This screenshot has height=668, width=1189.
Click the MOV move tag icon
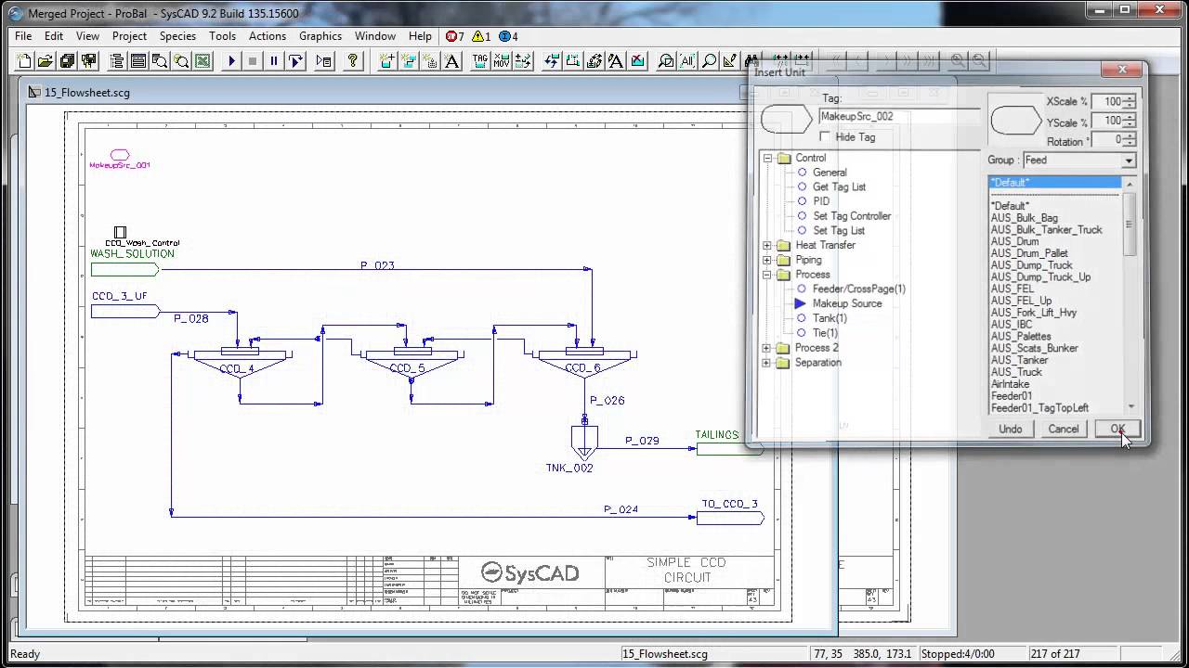click(x=502, y=61)
